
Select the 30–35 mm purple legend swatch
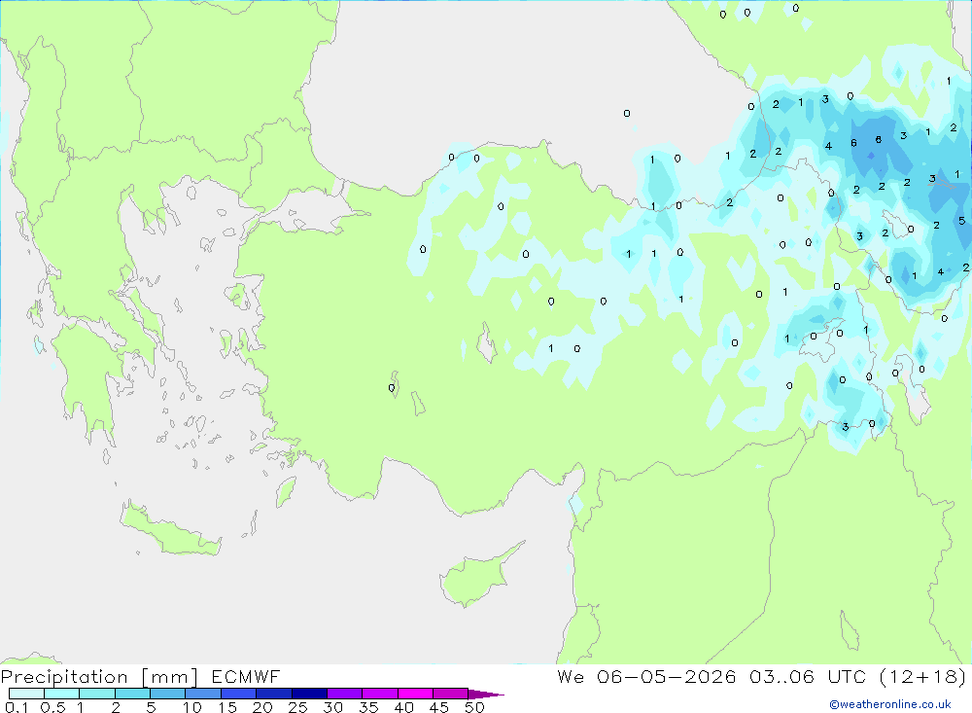coord(344,694)
